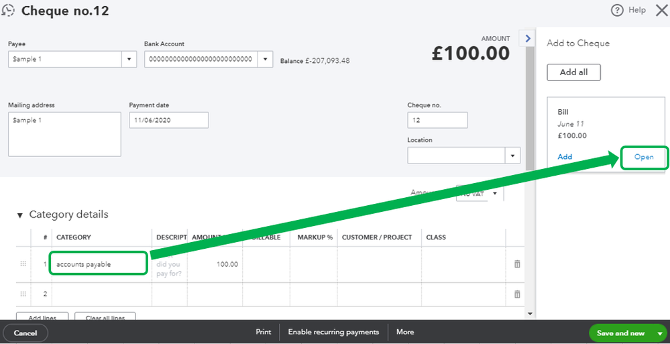Open the Help question mark icon
Image resolution: width=670 pixels, height=344 pixels.
(x=617, y=11)
